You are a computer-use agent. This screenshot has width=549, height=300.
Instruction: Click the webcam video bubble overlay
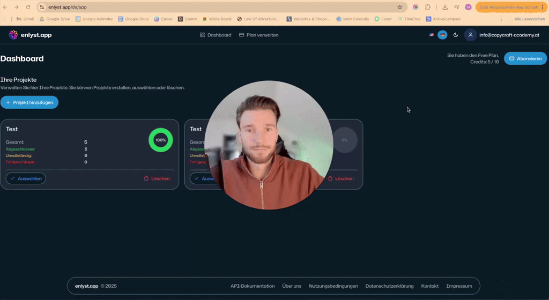coord(269,145)
